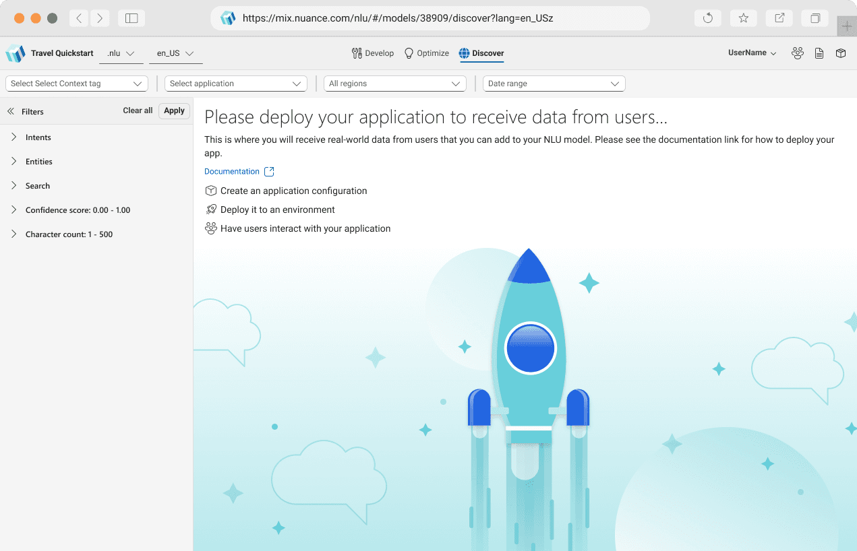Select the Discover tab

click(x=481, y=53)
